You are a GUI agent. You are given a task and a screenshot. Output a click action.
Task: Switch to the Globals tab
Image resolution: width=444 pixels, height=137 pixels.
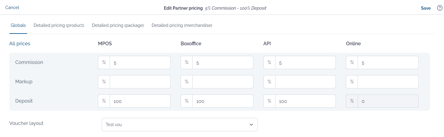pyautogui.click(x=18, y=25)
